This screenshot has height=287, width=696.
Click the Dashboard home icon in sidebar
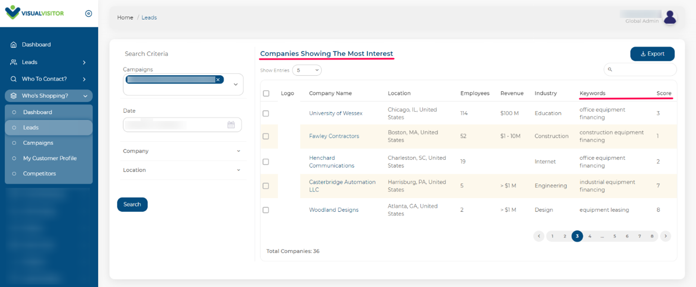pyautogui.click(x=14, y=45)
